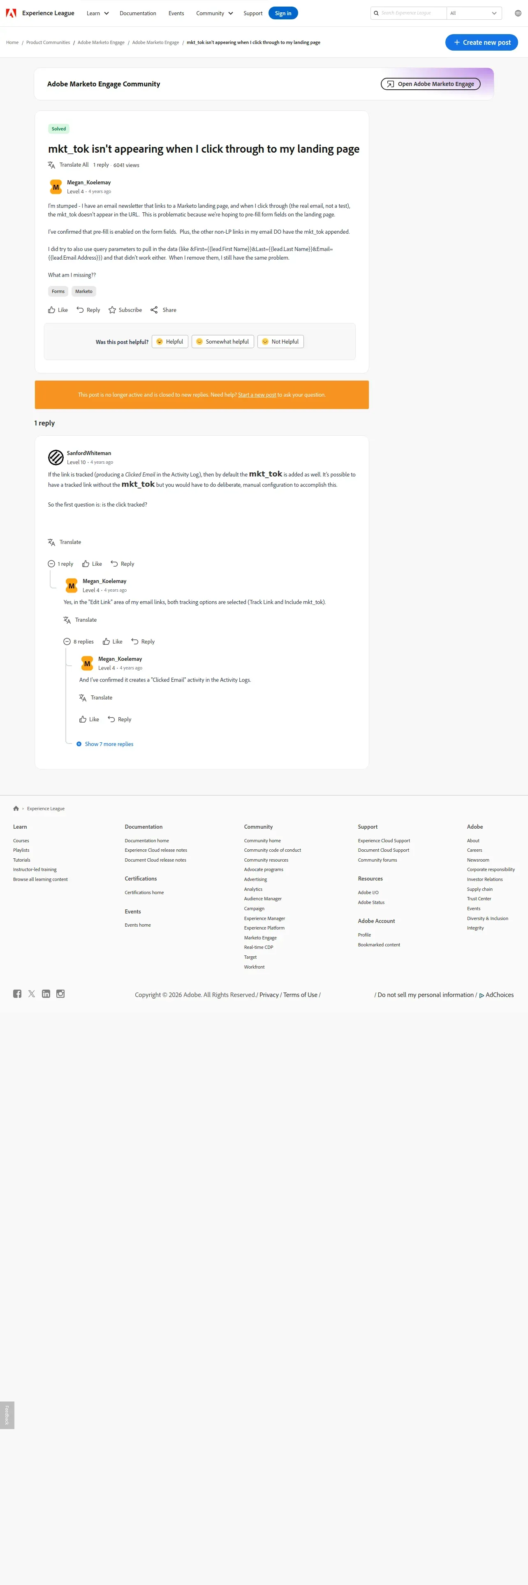Like the original post
The image size is (528, 1585).
point(52,310)
